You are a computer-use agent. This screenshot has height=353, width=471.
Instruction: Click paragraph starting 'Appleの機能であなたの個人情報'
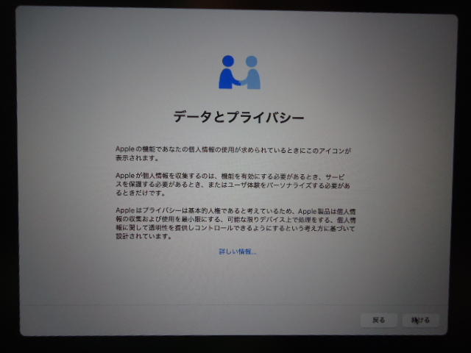[233, 154]
